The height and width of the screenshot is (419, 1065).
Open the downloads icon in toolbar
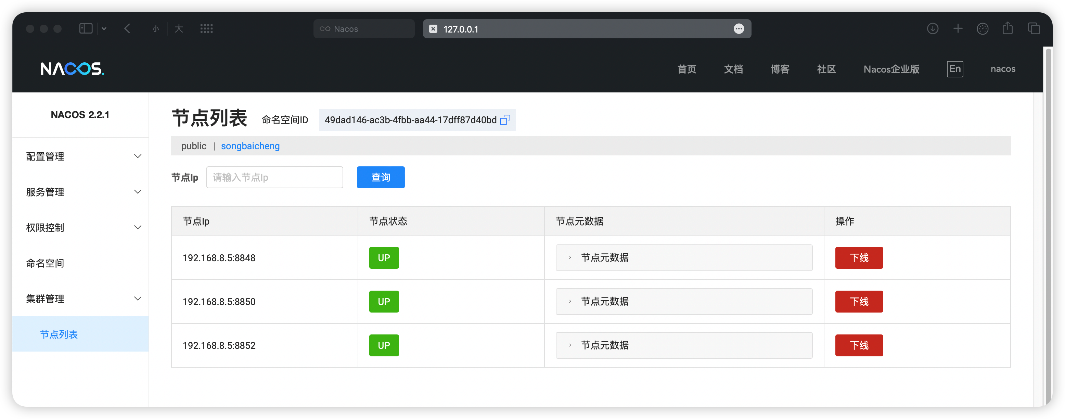pyautogui.click(x=932, y=28)
